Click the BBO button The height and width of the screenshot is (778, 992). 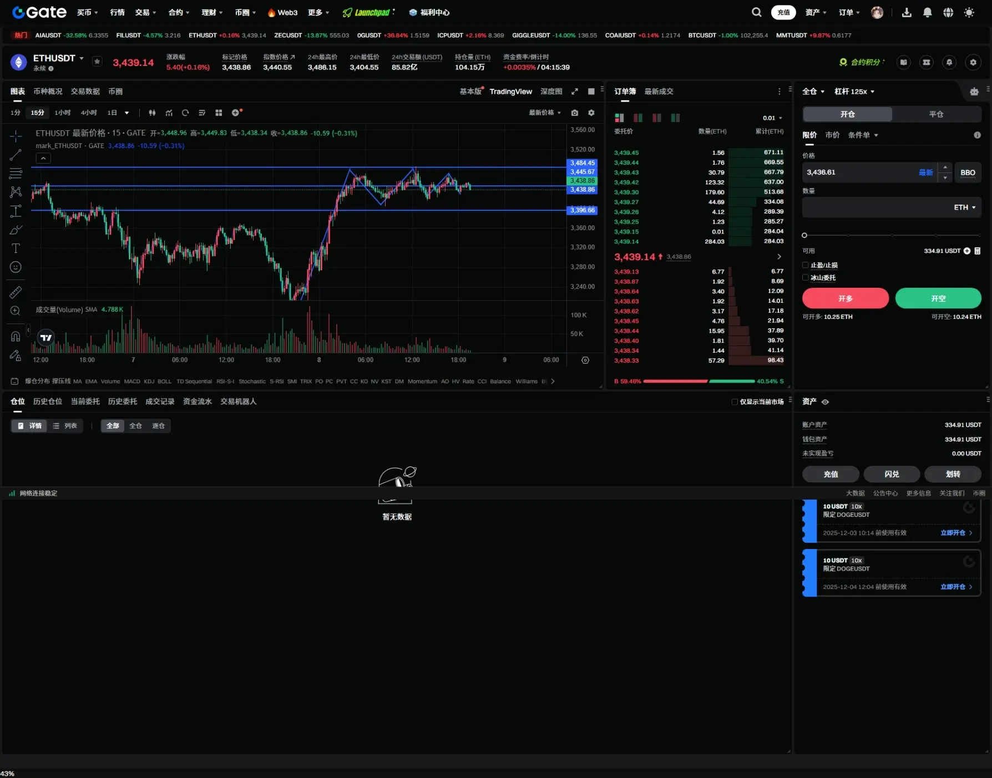click(968, 172)
